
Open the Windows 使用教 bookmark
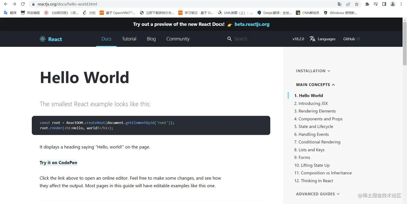pyautogui.click(x=341, y=13)
